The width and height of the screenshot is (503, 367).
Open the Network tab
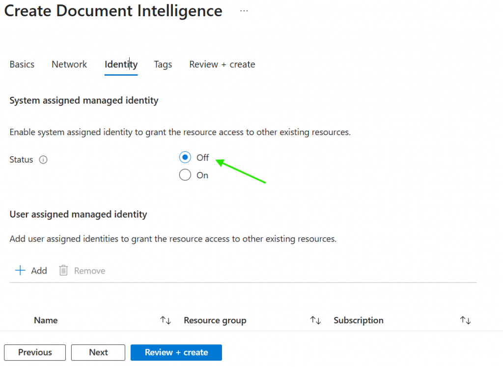pyautogui.click(x=69, y=64)
